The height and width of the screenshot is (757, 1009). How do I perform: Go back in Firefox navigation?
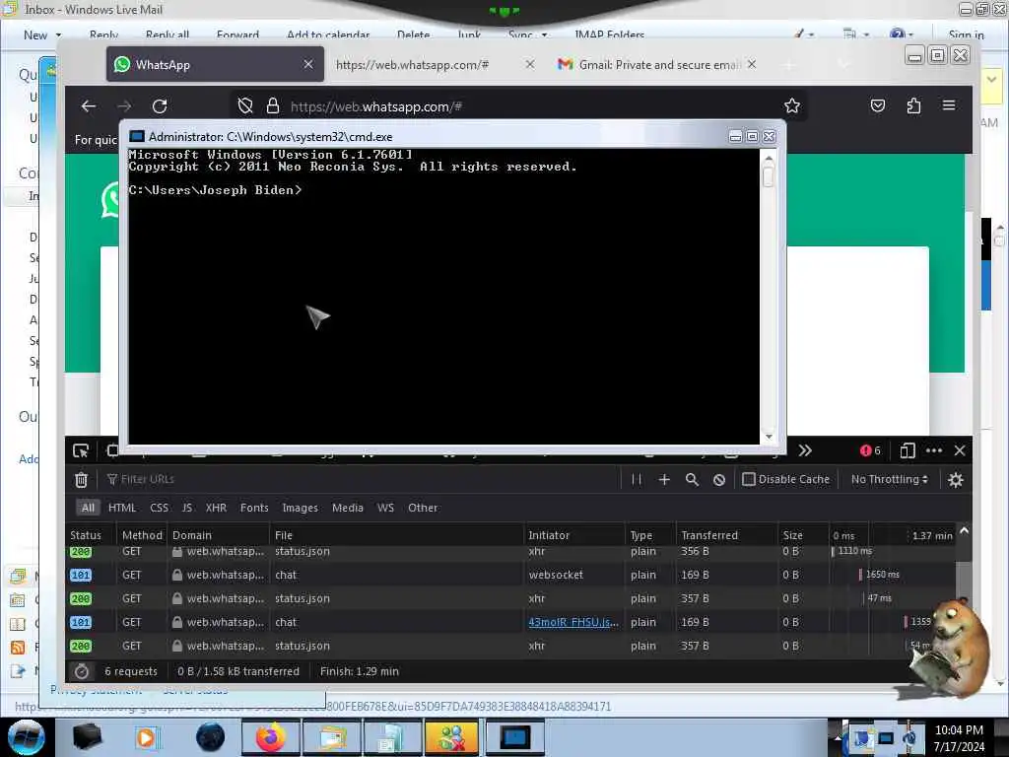coord(88,106)
